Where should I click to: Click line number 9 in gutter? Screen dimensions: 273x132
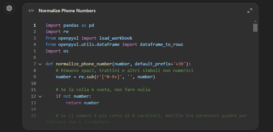(x=35, y=77)
